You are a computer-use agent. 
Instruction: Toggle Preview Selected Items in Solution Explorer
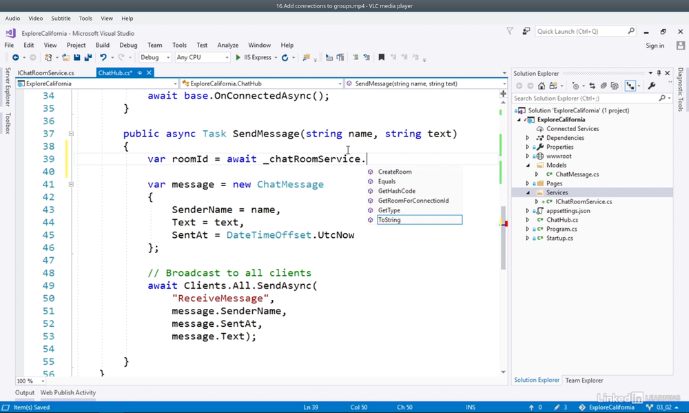tap(630, 86)
